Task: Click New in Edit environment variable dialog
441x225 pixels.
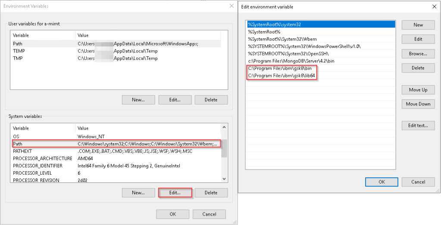Action: click(x=418, y=25)
